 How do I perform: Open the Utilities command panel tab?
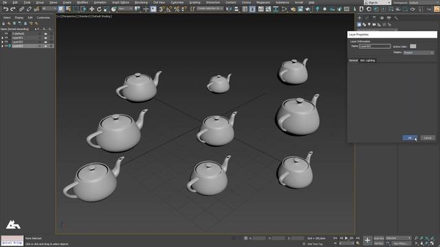coord(396,18)
